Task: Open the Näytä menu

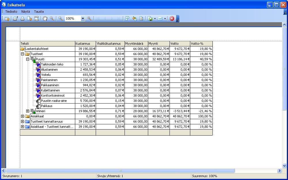Action: click(26, 12)
